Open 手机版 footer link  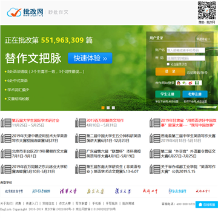pyautogui.click(x=96, y=203)
